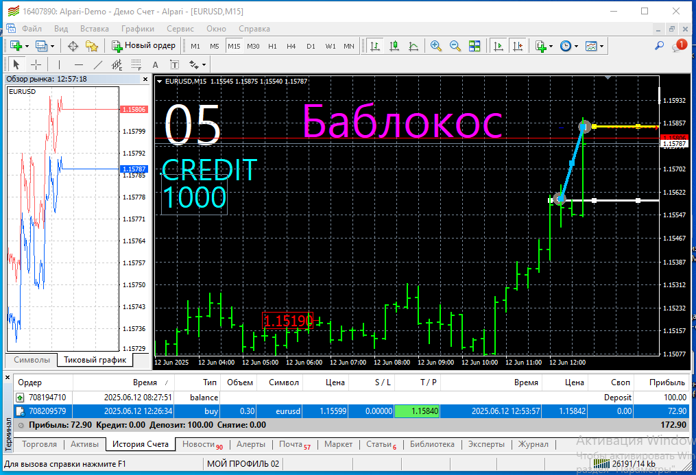696x475 pixels.
Task: Switch to the Символы tab
Action: [32, 360]
